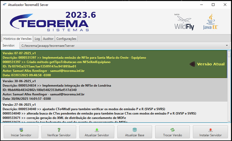
Task: Click the Instalar Servidor red download icon
Action: click(210, 130)
